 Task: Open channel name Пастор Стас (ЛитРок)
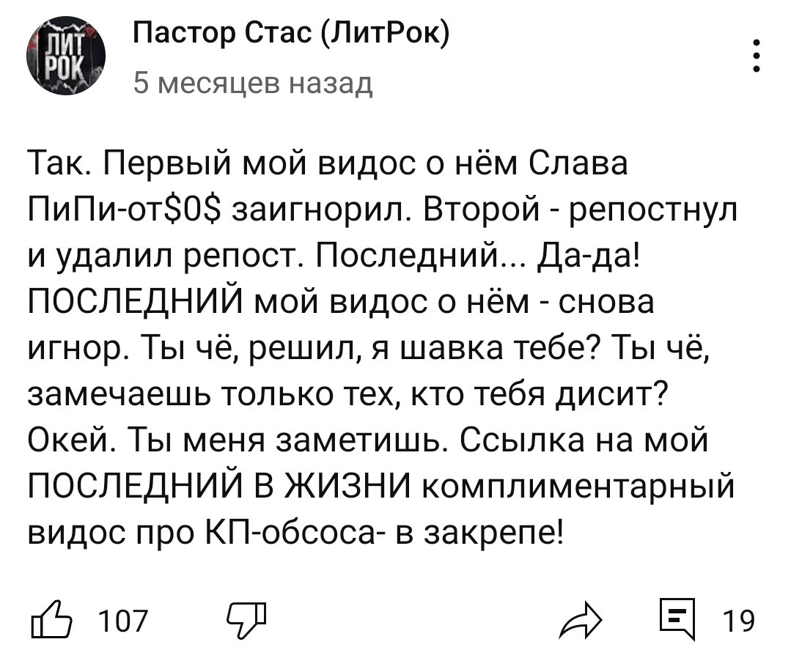pos(292,34)
